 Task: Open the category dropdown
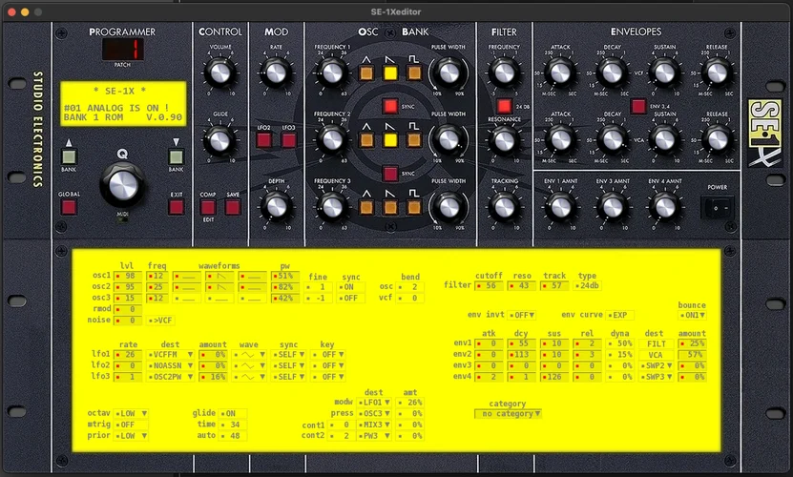click(509, 414)
